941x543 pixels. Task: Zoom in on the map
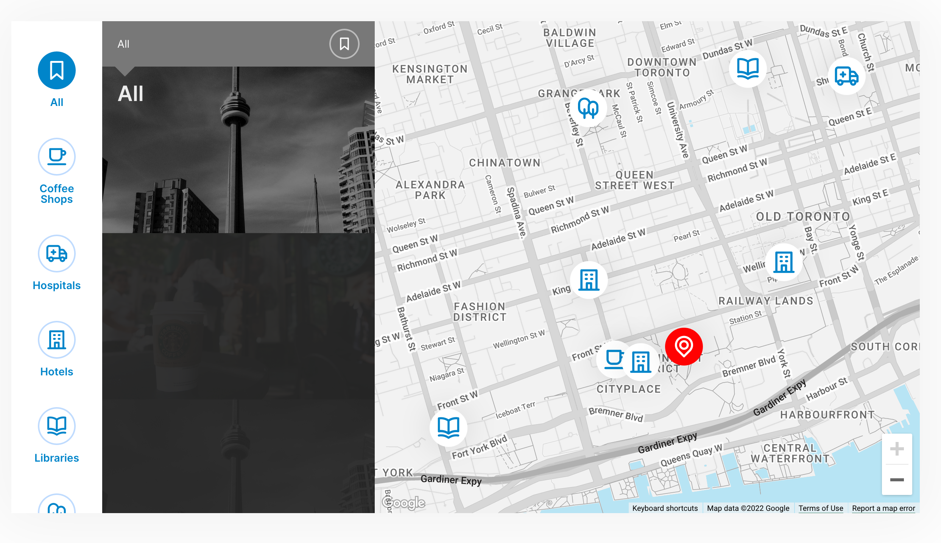click(897, 449)
